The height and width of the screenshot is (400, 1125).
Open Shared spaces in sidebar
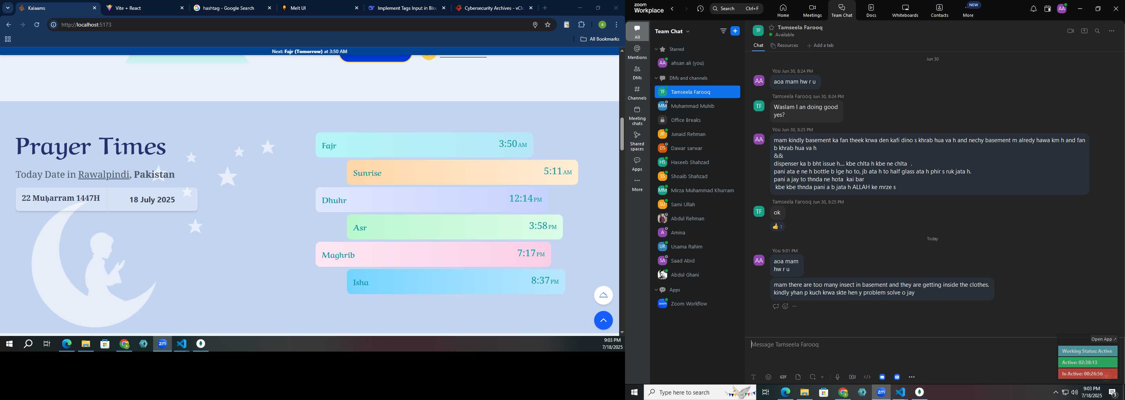click(x=637, y=141)
